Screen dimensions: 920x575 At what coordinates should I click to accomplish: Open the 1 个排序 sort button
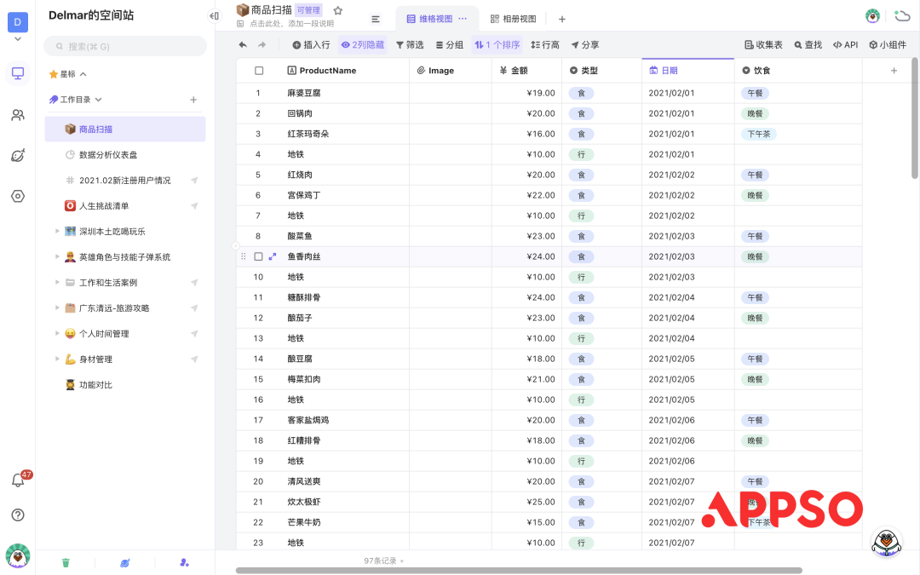(x=497, y=44)
